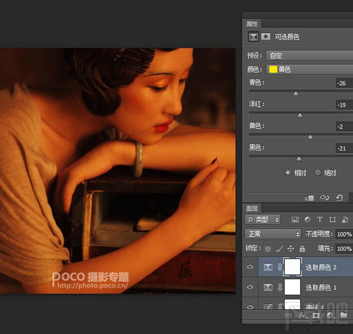Click the 不透明度 label

[x=319, y=234]
